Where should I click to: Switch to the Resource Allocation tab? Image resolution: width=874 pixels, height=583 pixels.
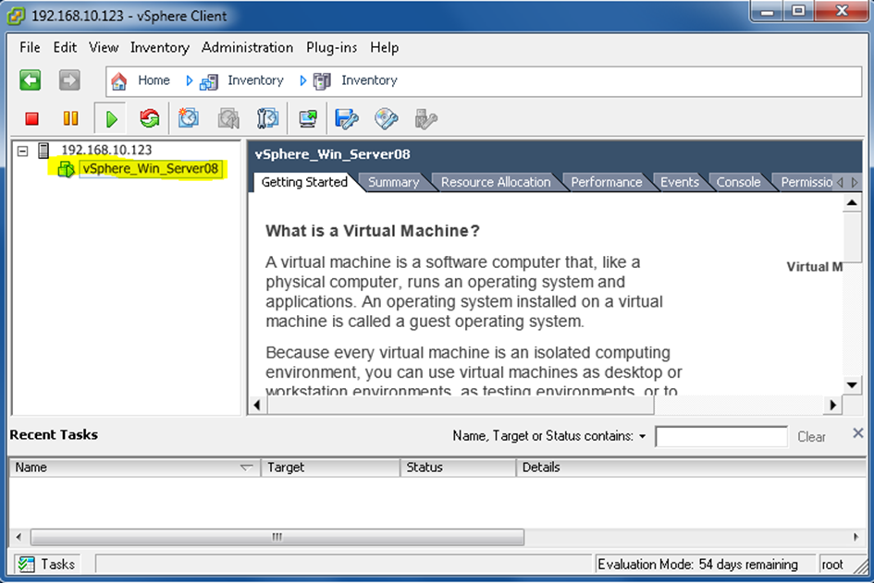(496, 183)
